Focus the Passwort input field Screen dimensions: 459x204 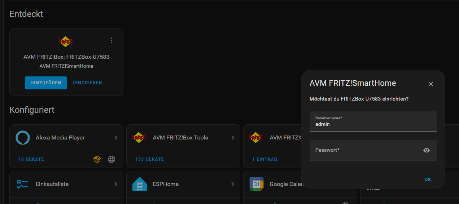[373, 150]
